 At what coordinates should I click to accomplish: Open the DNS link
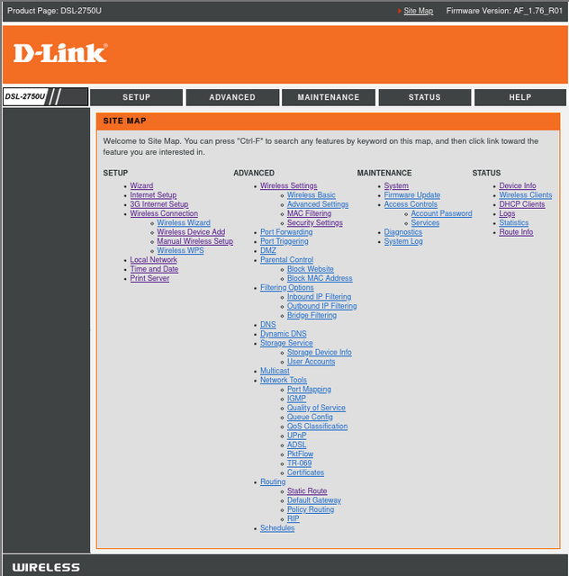click(x=268, y=324)
